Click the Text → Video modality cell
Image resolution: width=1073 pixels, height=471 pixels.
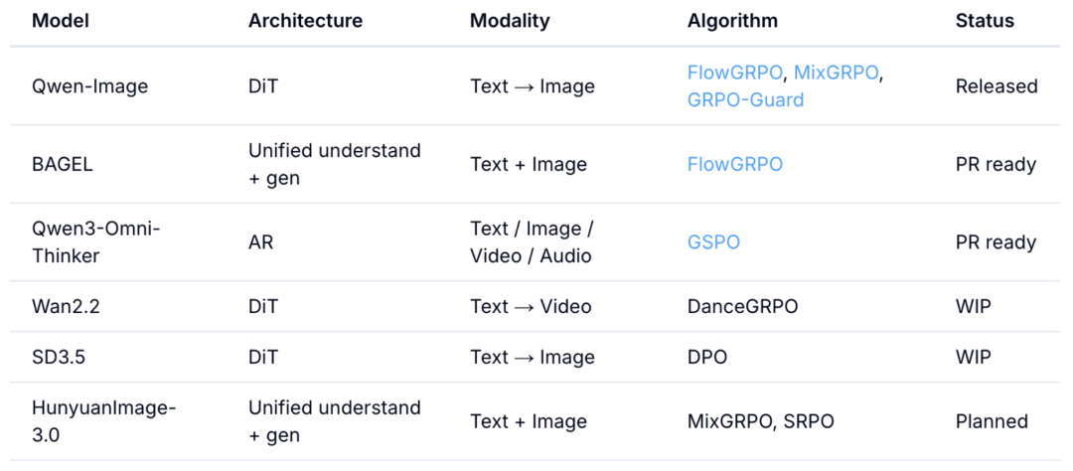[531, 306]
